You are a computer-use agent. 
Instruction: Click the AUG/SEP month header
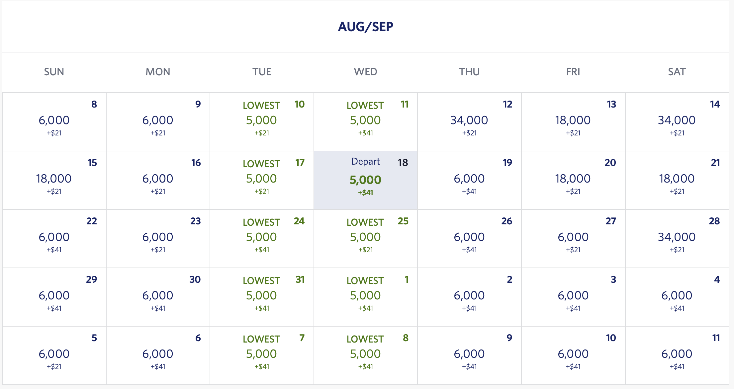click(x=365, y=27)
